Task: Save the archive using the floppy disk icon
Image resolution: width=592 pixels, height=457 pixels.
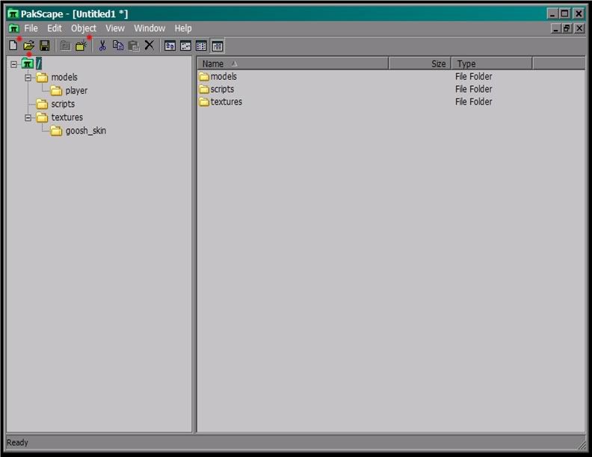Action: pos(45,46)
